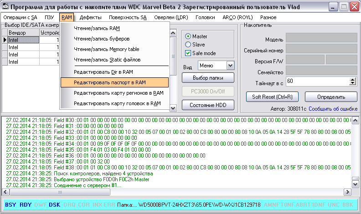Click the Серийный номер field
Viewport: 361px width, 214px height.
(x=321, y=49)
